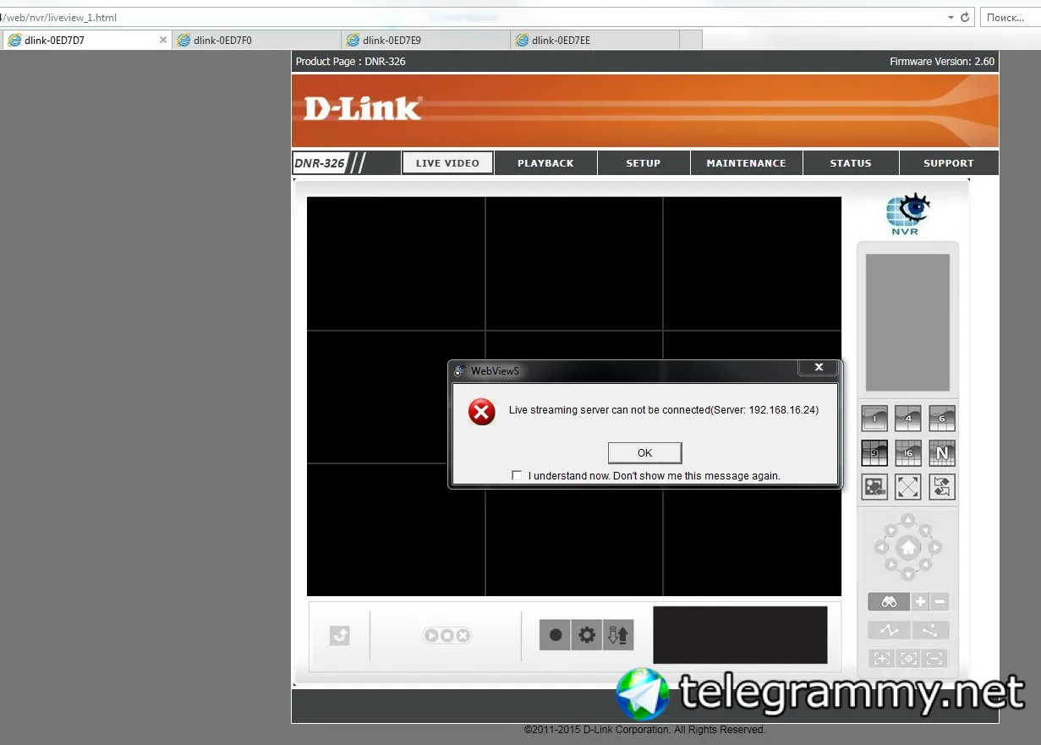Click the import/export arrows icon
Screen dimensions: 1041x745
point(617,635)
